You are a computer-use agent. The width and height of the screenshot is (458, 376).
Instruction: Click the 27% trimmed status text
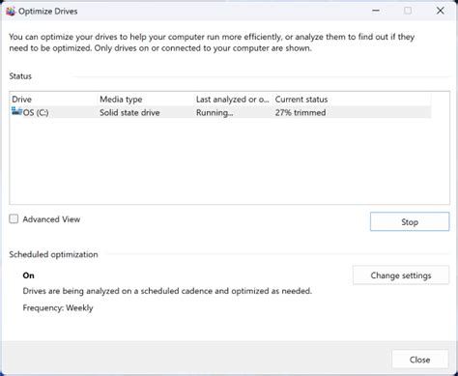click(x=301, y=113)
